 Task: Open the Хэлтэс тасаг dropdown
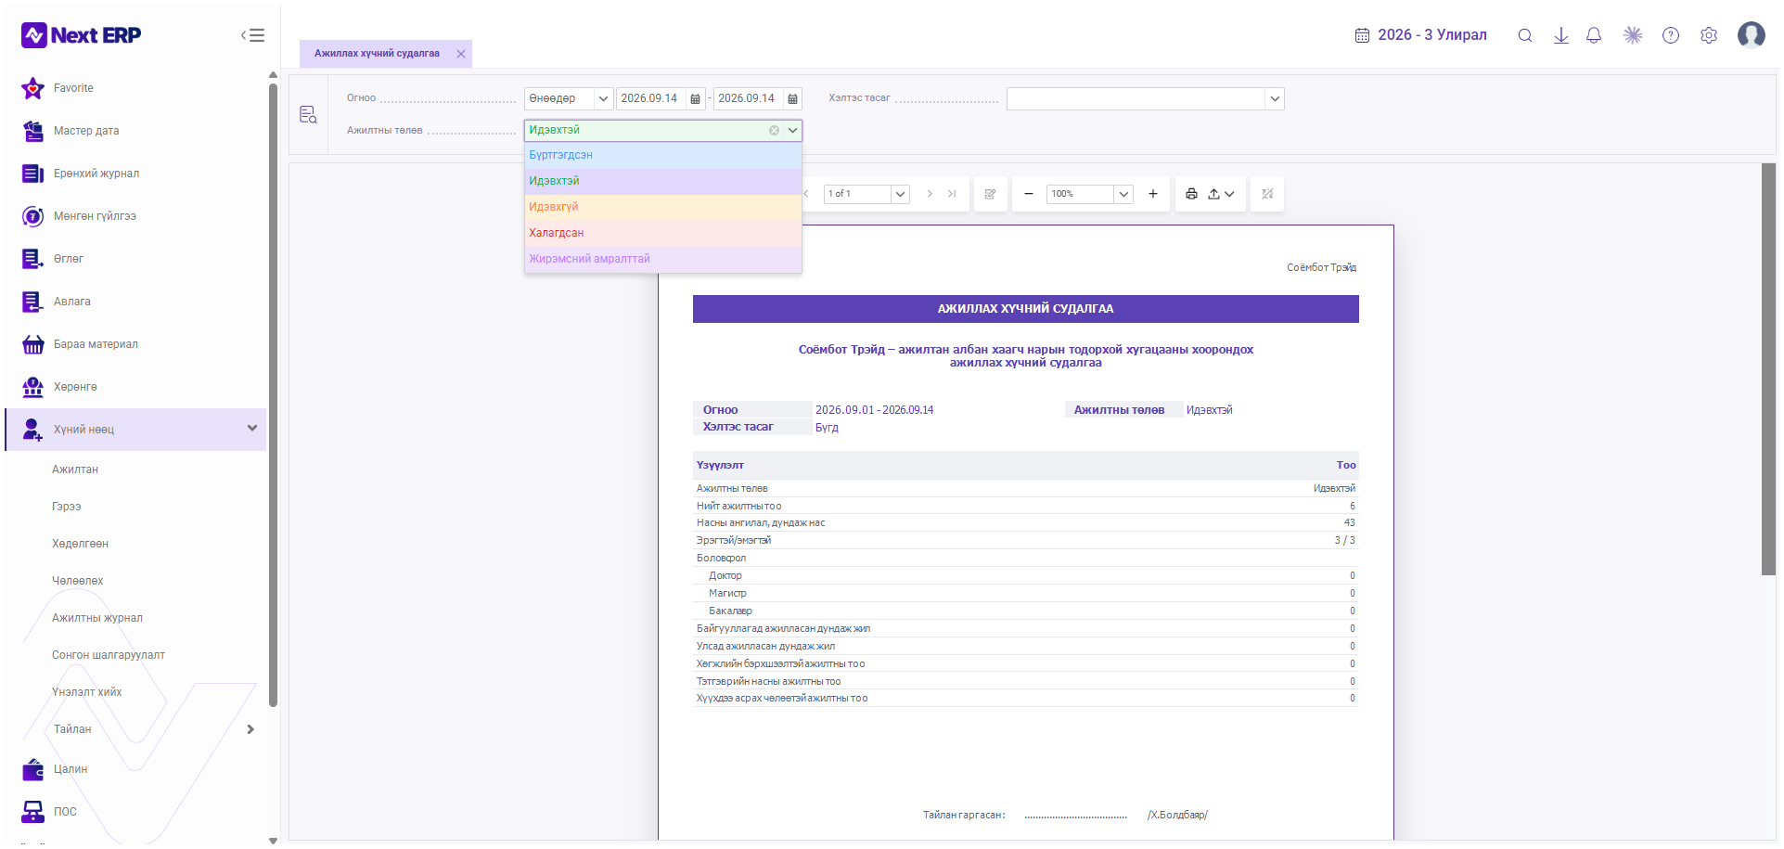pyautogui.click(x=1145, y=98)
